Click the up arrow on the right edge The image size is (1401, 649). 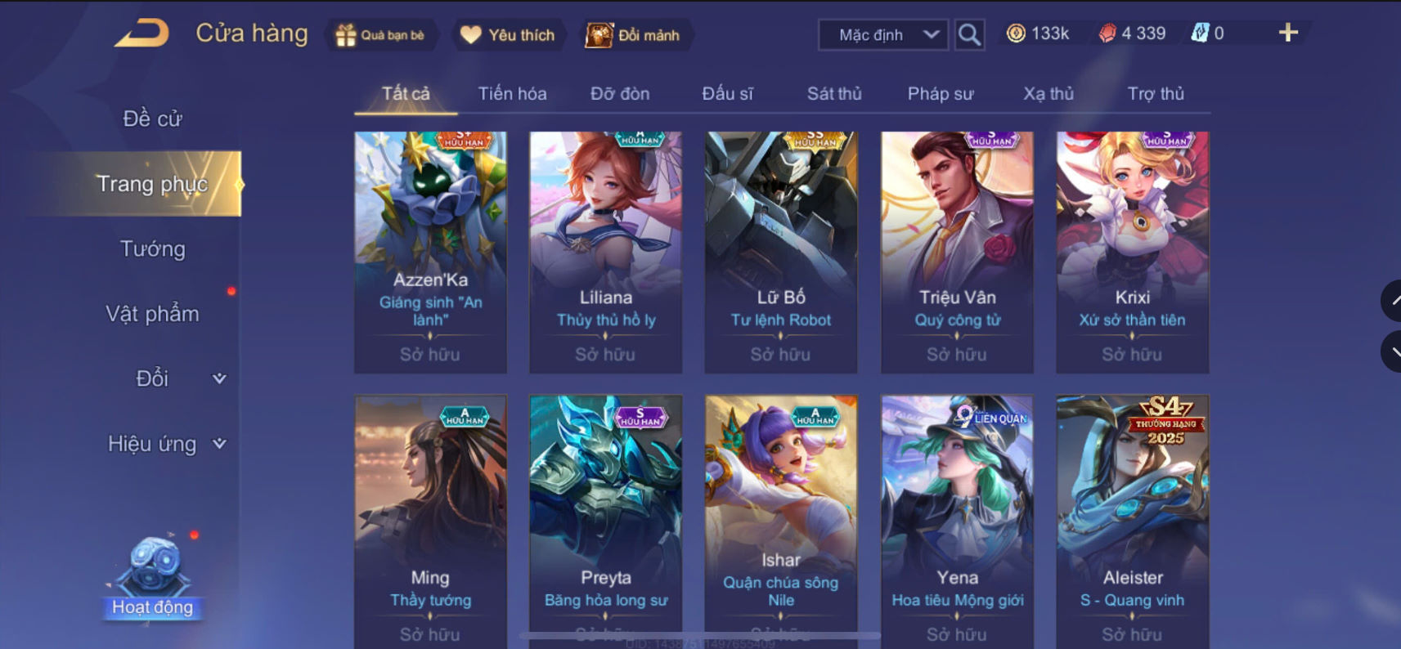click(1392, 301)
